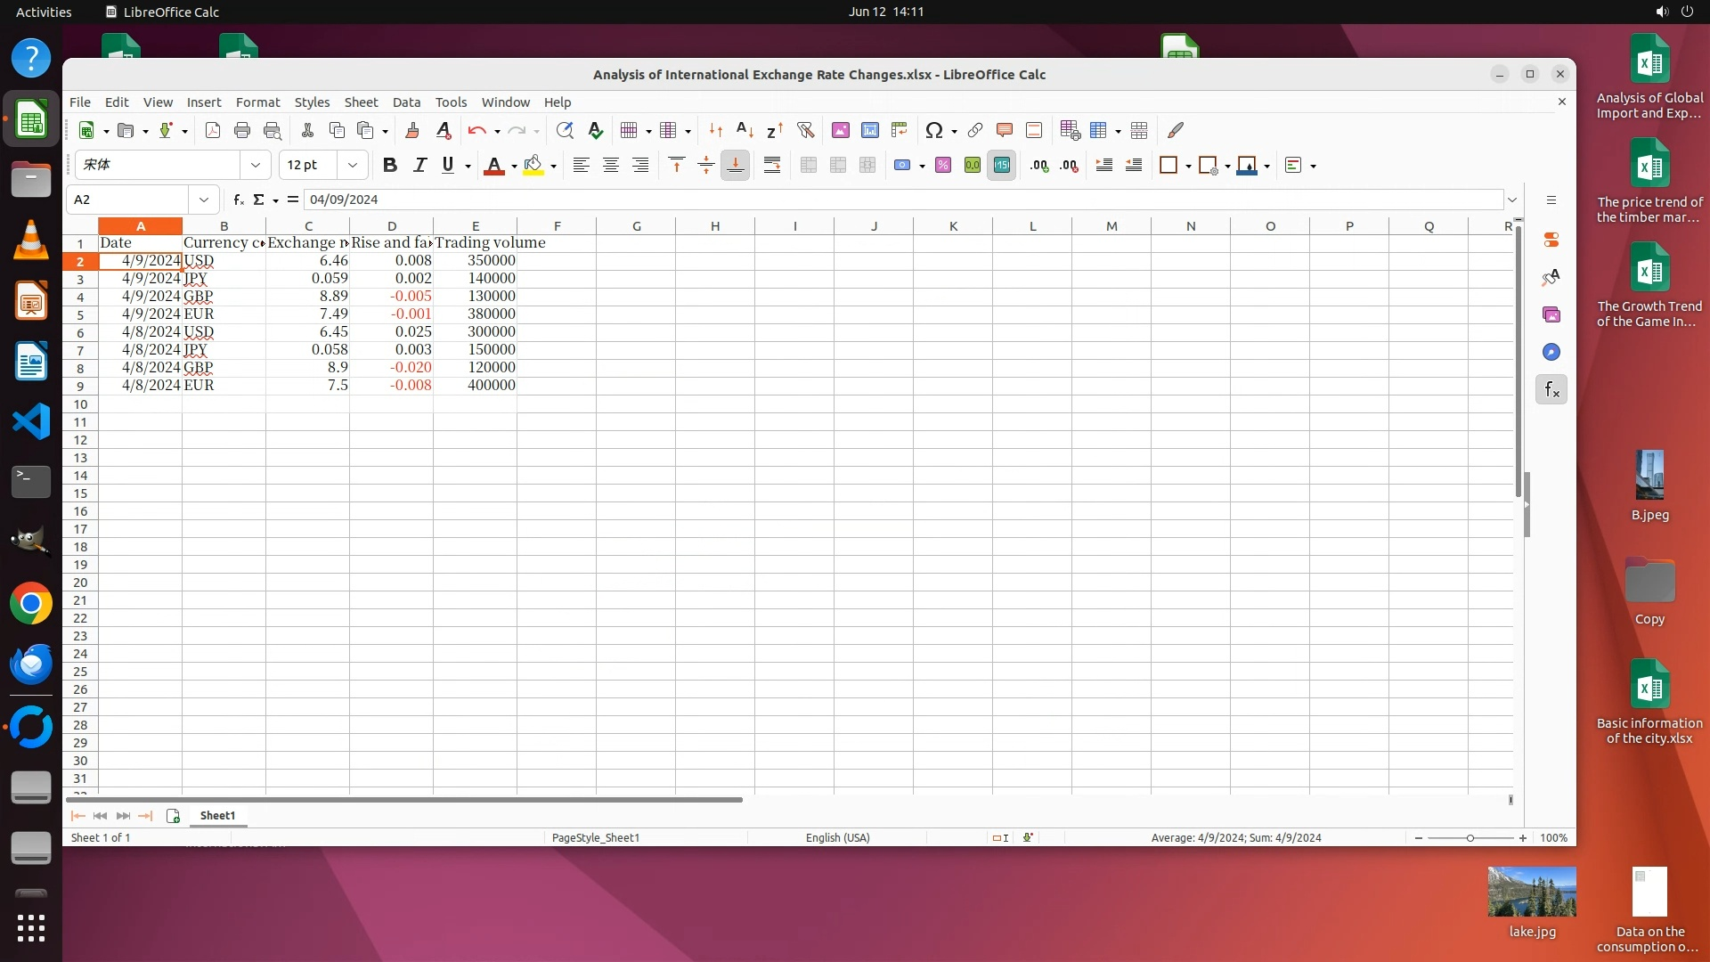Screen dimensions: 1710x962
Task: Select the Sheet1 tab
Action: 217,815
